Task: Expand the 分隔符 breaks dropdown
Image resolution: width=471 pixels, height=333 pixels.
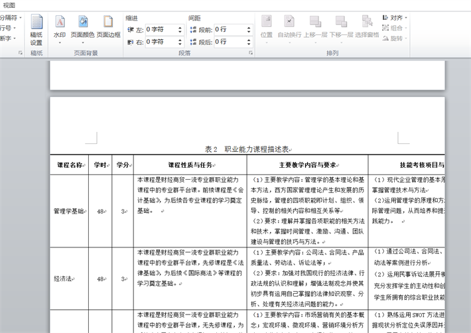Action: (x=11, y=18)
